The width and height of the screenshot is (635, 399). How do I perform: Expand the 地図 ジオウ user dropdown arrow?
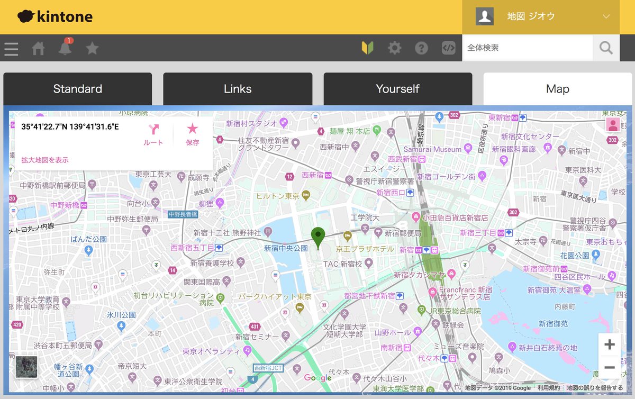coord(606,16)
